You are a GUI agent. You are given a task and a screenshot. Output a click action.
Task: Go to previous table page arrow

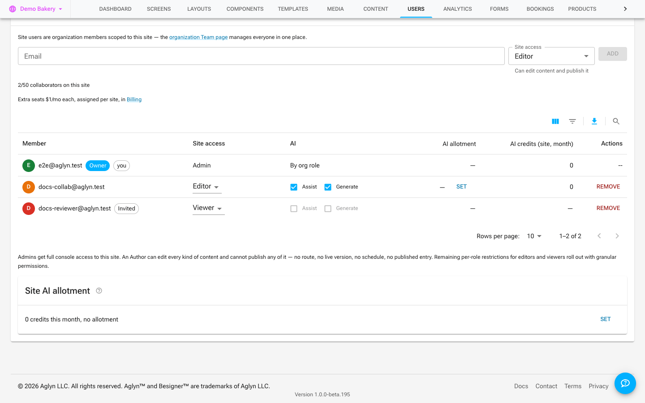(x=599, y=236)
